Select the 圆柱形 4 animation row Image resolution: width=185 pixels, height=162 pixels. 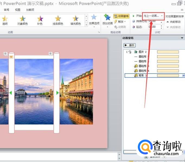[155, 71]
